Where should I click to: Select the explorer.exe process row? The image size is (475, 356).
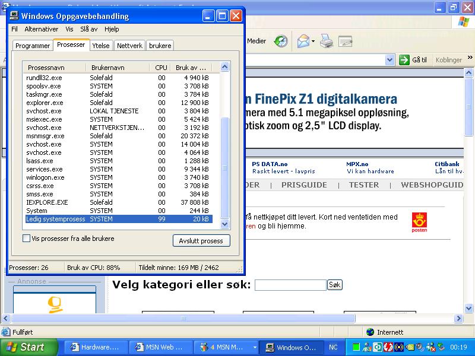pyautogui.click(x=119, y=103)
